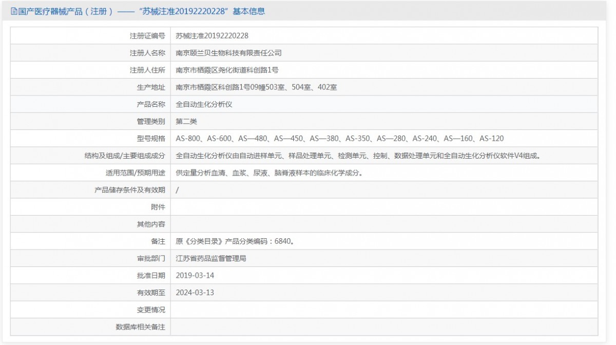
Task: Click the label 适用范围/预期用途
Action: (x=136, y=172)
